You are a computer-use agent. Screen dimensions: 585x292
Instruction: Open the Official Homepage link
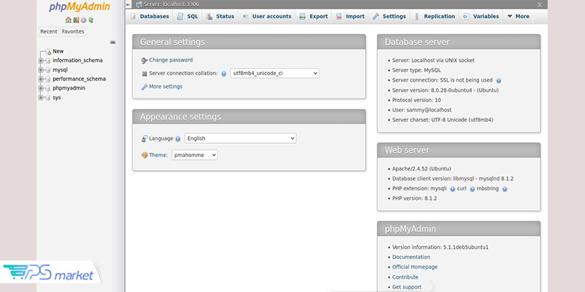[415, 267]
